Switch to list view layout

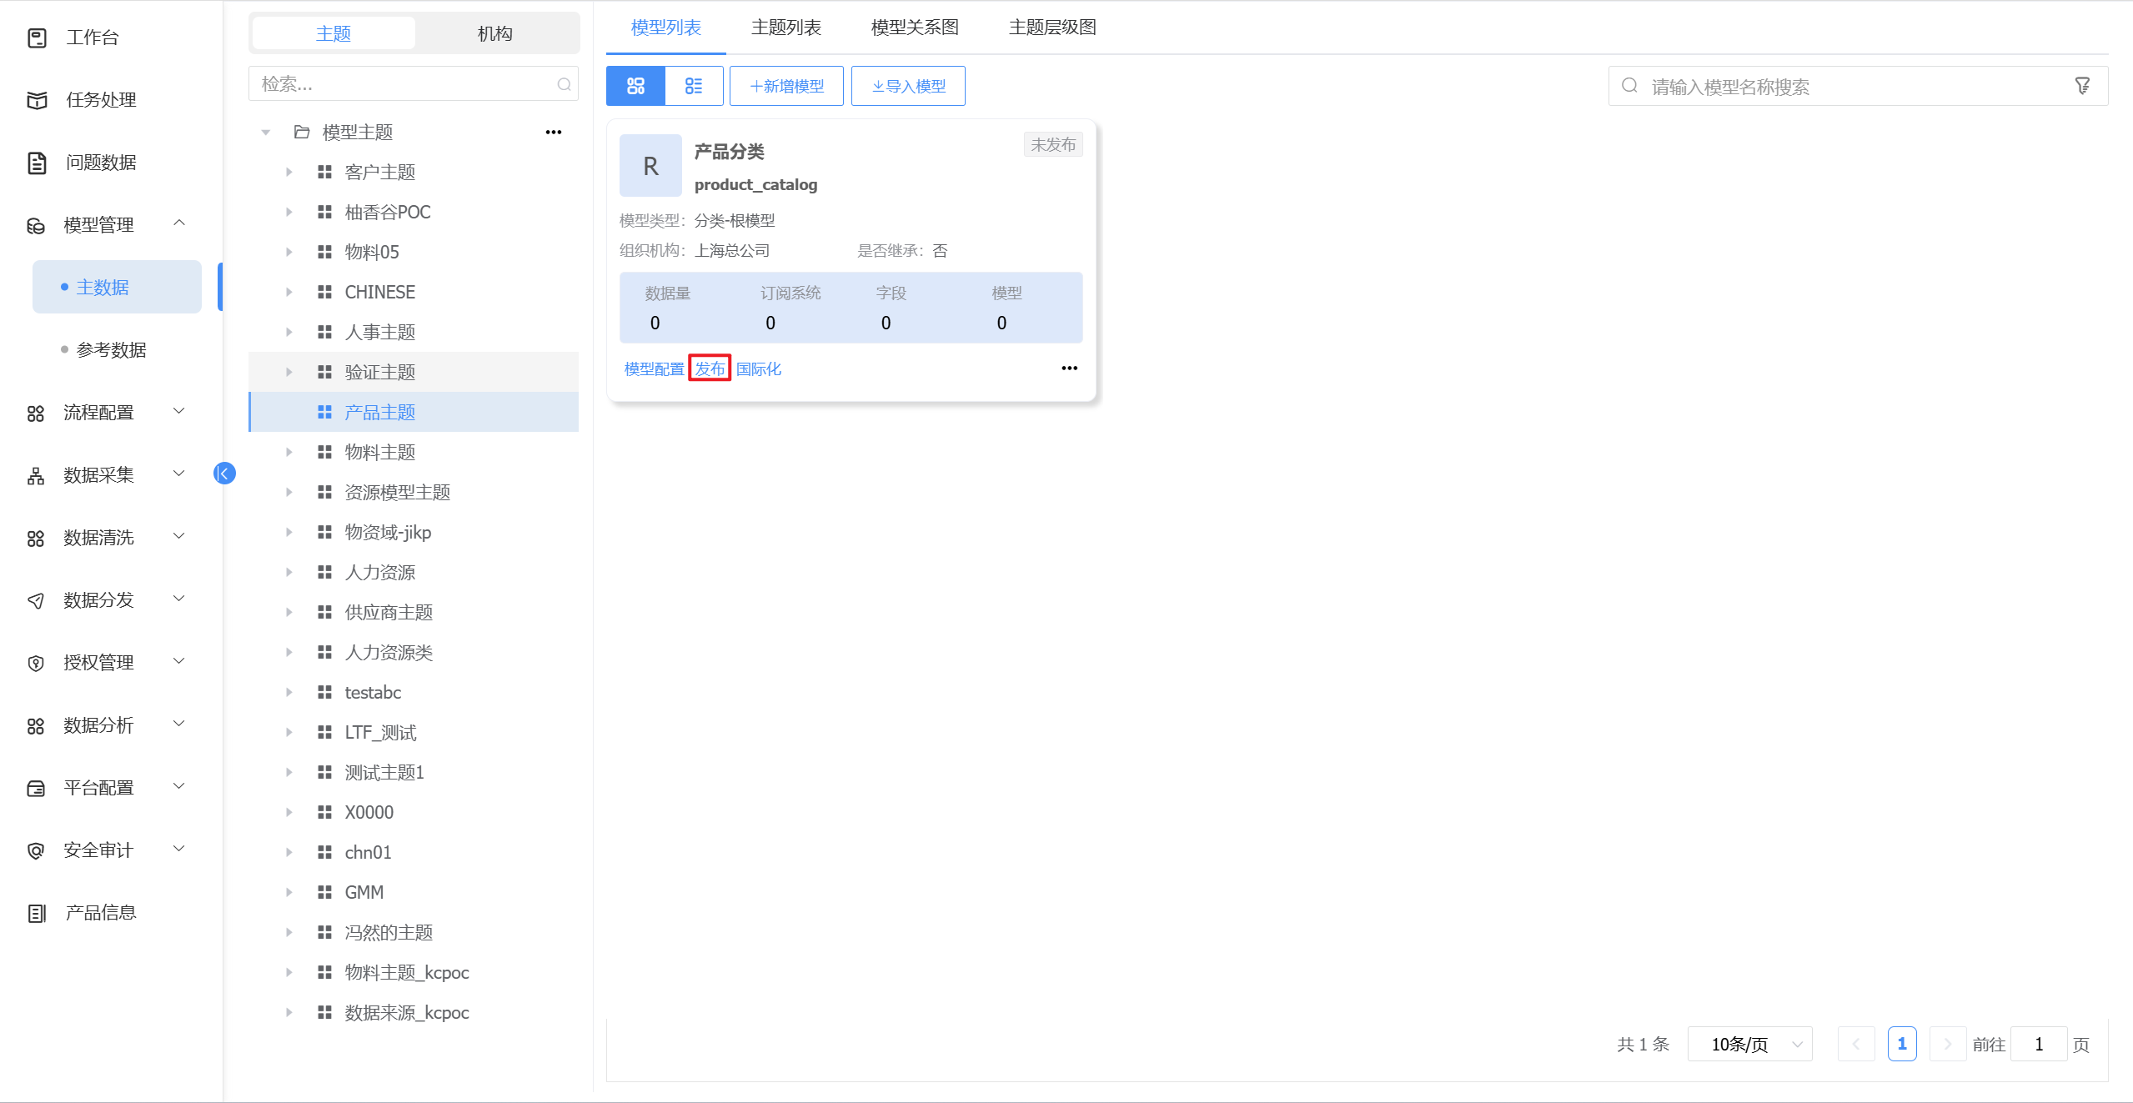click(x=694, y=86)
